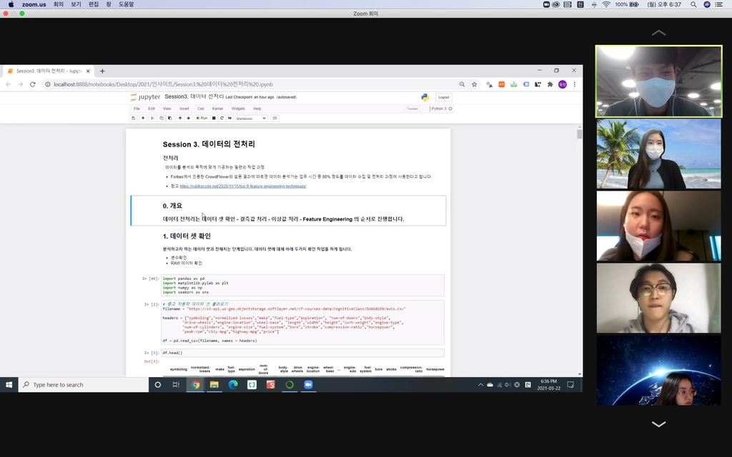This screenshot has width=732, height=457.
Task: Open the command palette keyboard icon
Action: (x=275, y=119)
